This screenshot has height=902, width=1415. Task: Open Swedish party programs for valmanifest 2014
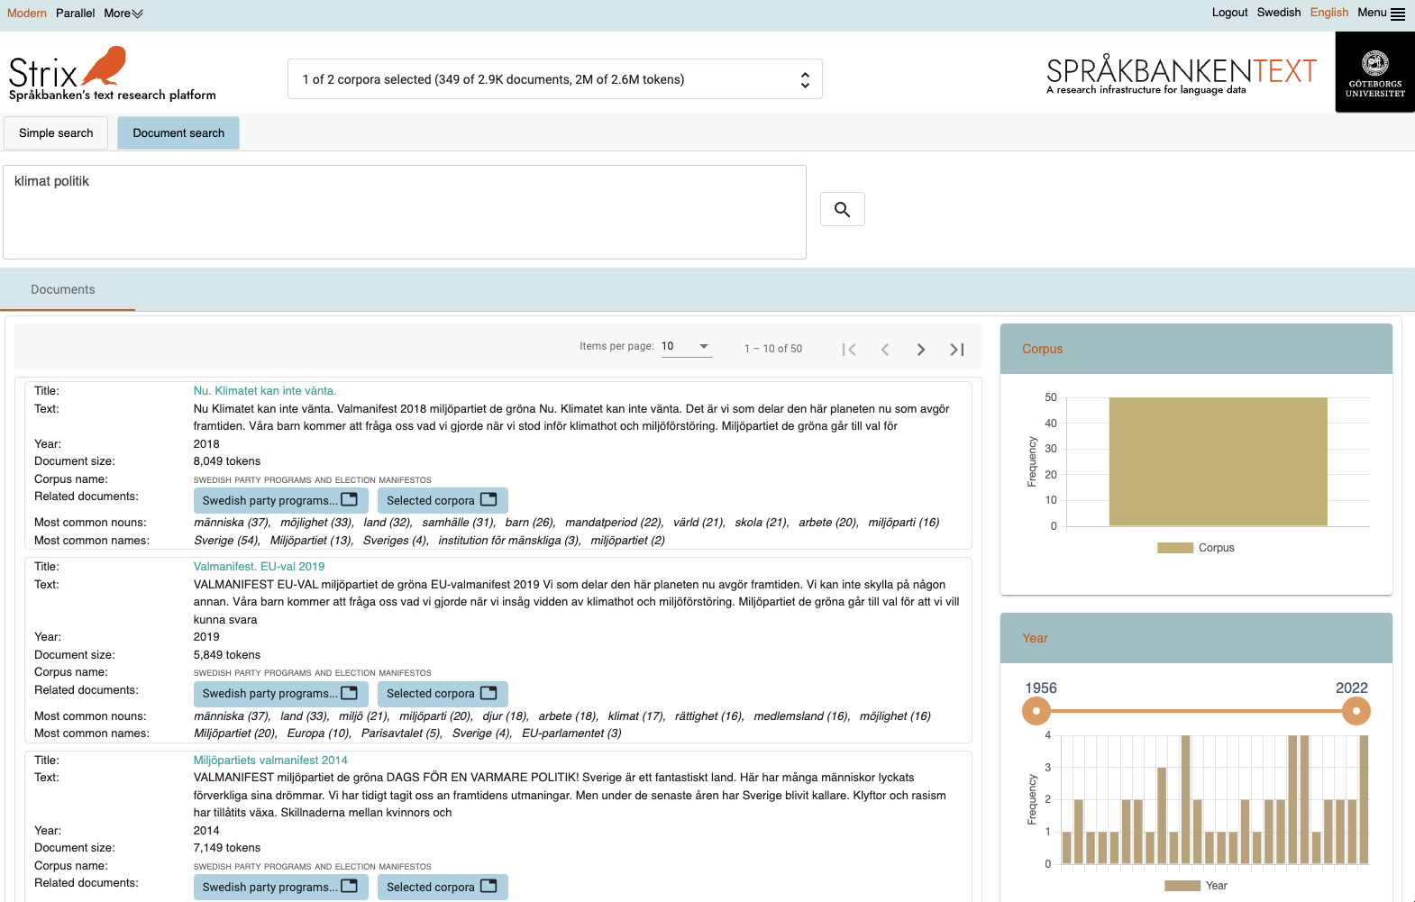tap(280, 887)
